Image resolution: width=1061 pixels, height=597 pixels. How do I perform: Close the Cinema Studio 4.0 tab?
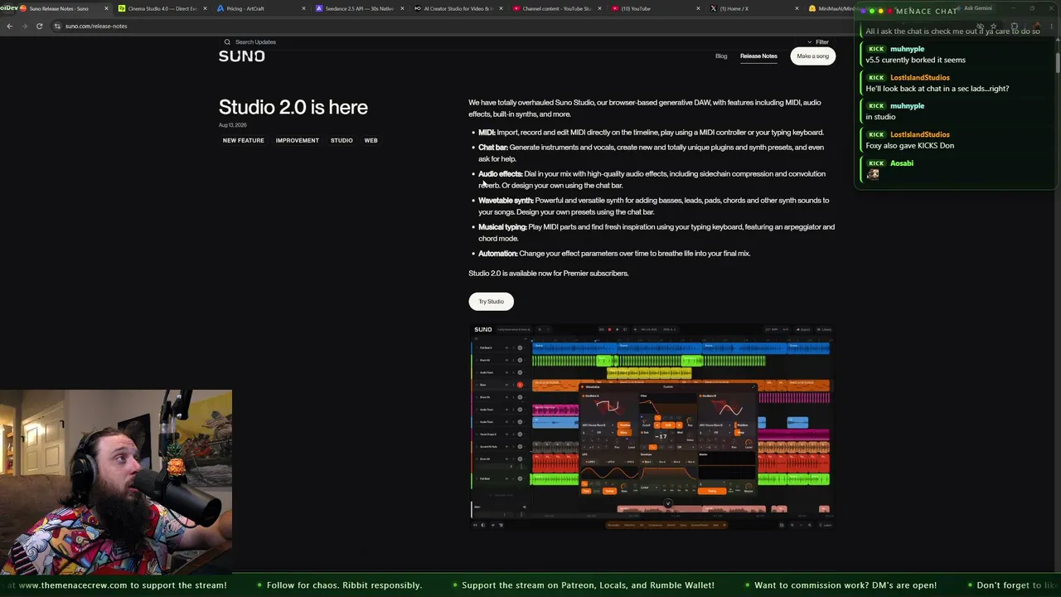(x=205, y=8)
